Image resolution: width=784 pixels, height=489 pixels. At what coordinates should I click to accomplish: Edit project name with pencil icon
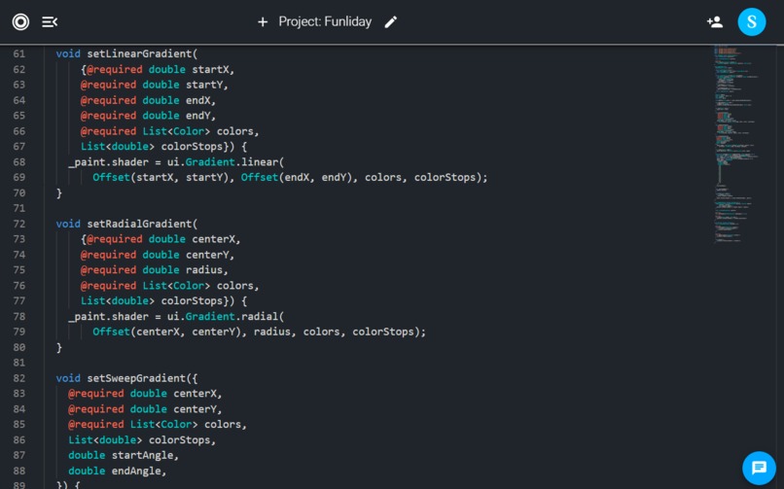point(390,22)
